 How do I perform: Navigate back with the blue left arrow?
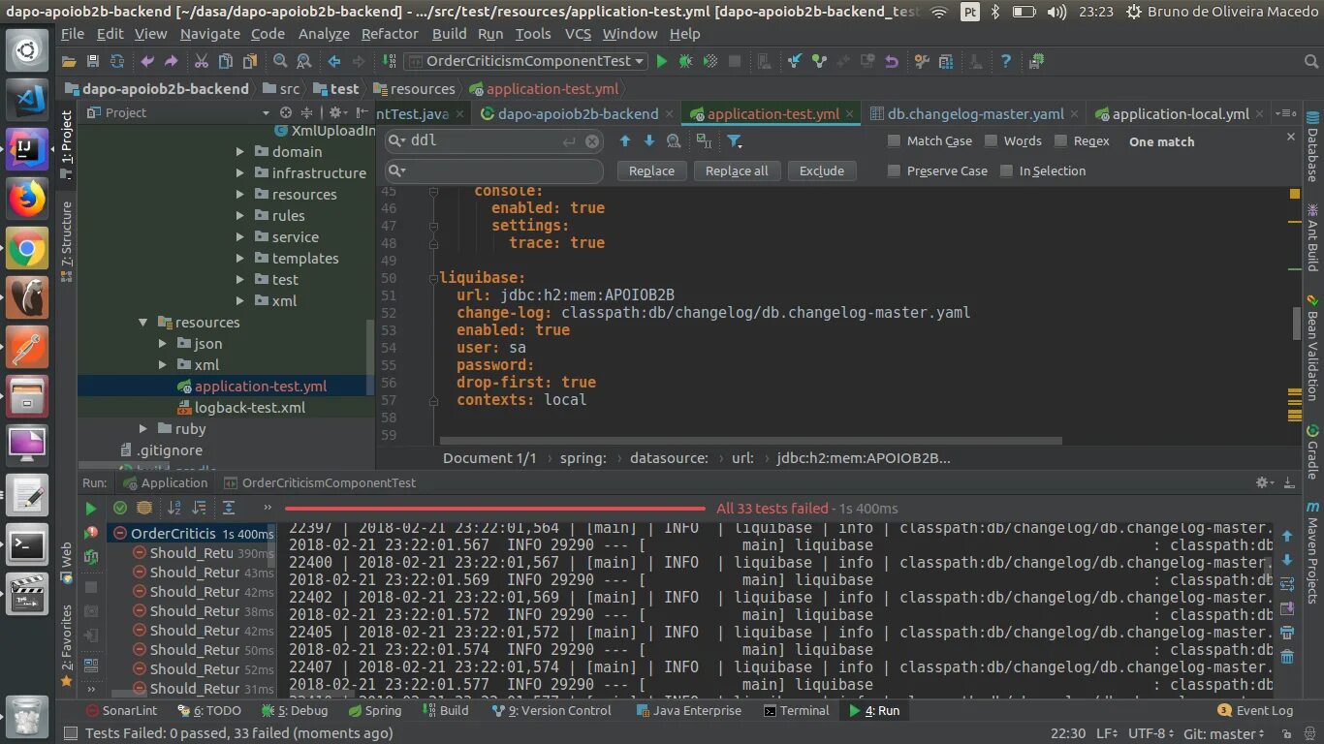click(x=334, y=61)
